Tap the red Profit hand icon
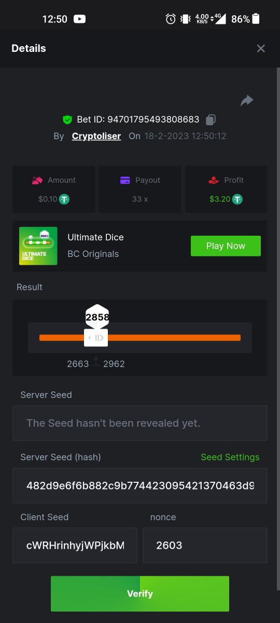This screenshot has height=623, width=280. click(214, 180)
